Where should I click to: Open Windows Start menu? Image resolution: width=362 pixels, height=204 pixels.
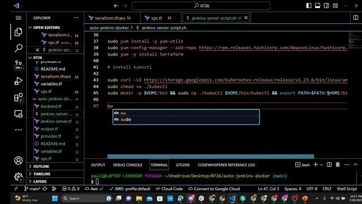55,198
